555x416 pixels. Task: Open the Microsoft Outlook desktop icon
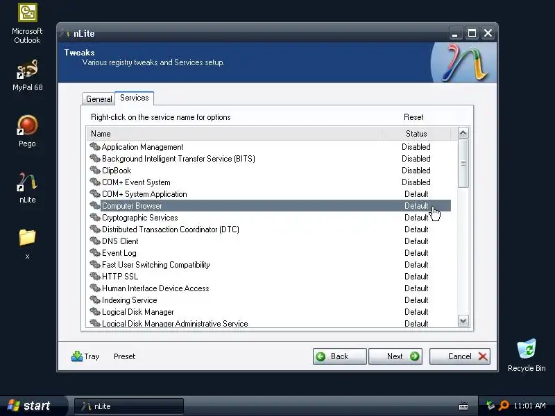27,24
